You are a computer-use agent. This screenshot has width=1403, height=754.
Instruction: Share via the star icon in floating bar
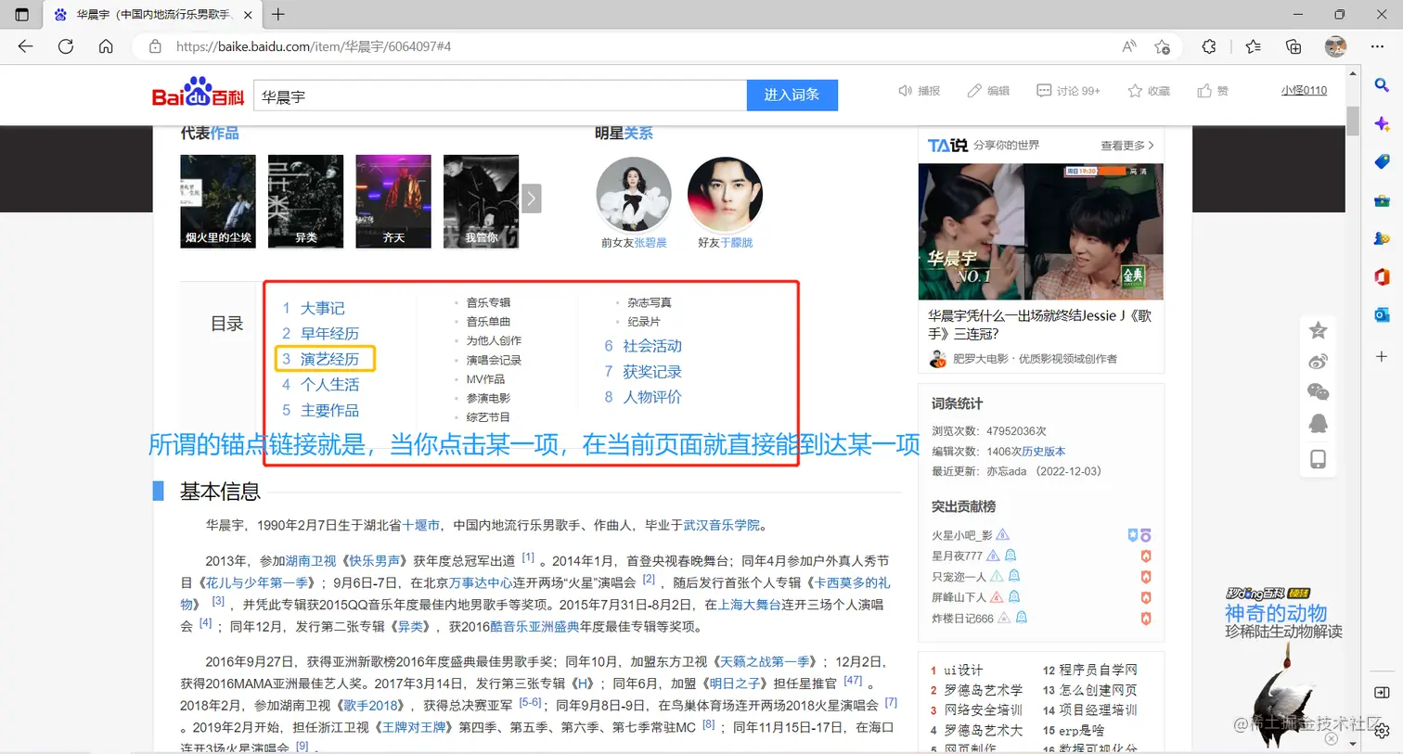pyautogui.click(x=1318, y=330)
